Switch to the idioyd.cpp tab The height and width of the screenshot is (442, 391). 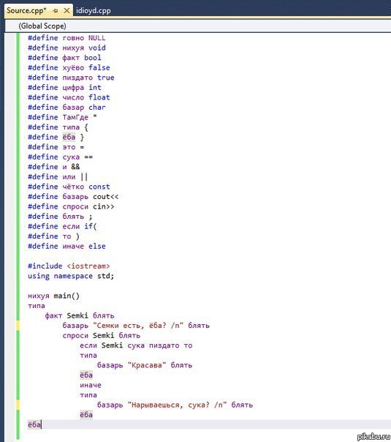click(x=93, y=11)
